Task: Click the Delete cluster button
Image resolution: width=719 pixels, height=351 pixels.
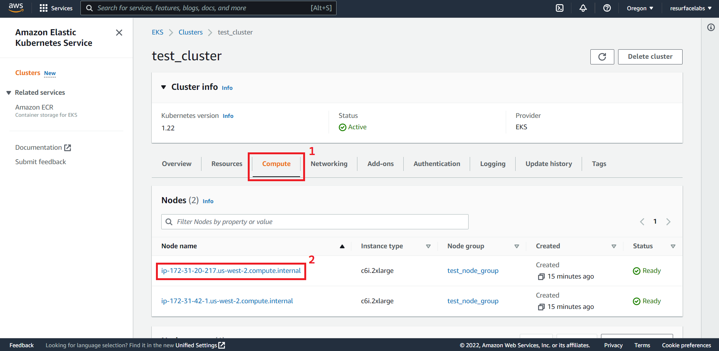Action: tap(650, 57)
